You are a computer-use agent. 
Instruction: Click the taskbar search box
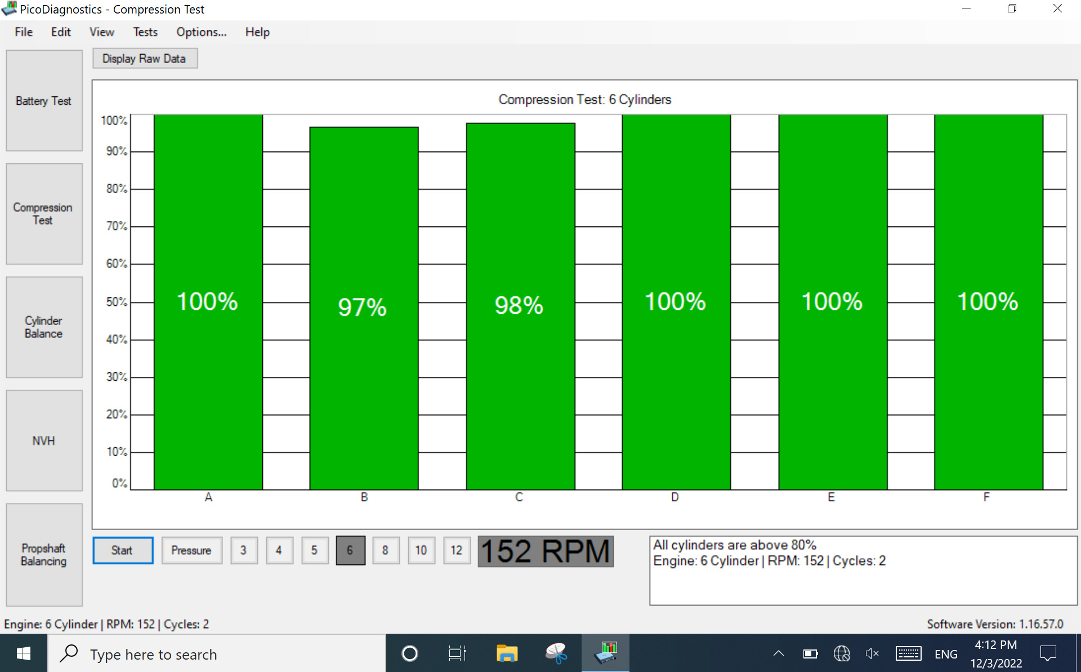[x=217, y=653]
